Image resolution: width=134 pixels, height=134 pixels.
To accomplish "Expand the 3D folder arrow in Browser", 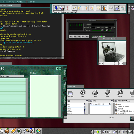I will (x=85, y=106).
